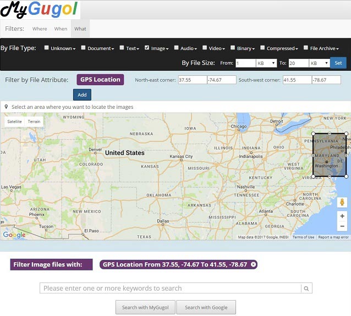Click the Set file size button
351x316 pixels.
tap(338, 63)
